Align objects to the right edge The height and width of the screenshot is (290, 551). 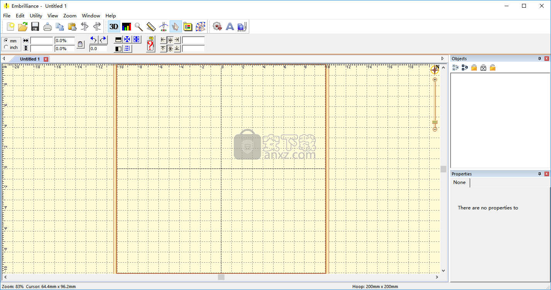[177, 40]
